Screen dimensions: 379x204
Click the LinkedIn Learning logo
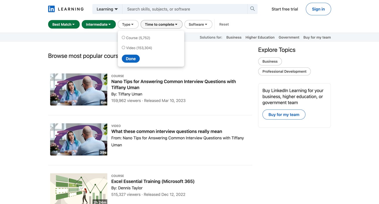[66, 9]
